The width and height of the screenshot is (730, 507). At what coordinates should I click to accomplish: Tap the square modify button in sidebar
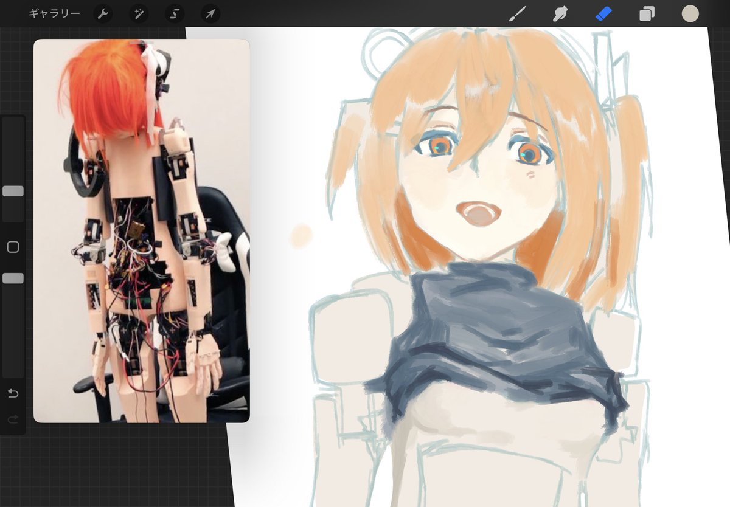[13, 247]
